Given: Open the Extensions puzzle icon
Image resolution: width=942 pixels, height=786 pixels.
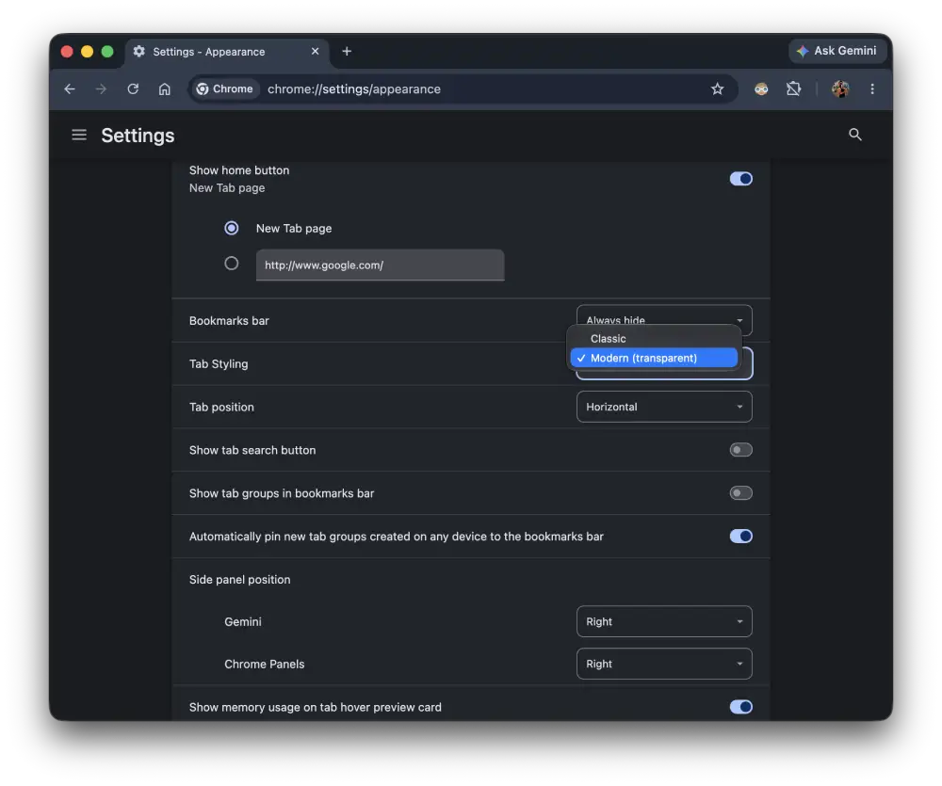Looking at the screenshot, I should tap(793, 88).
